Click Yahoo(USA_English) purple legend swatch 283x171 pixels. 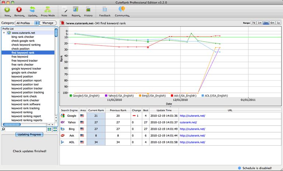[106, 96]
